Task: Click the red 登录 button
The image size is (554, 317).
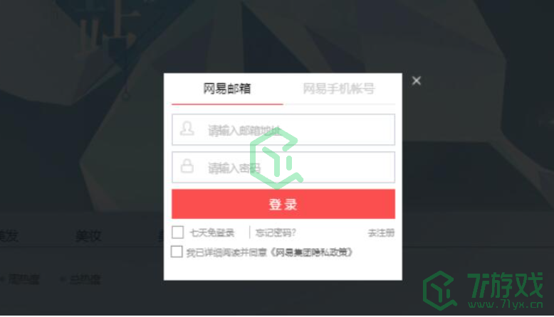Action: [x=283, y=204]
